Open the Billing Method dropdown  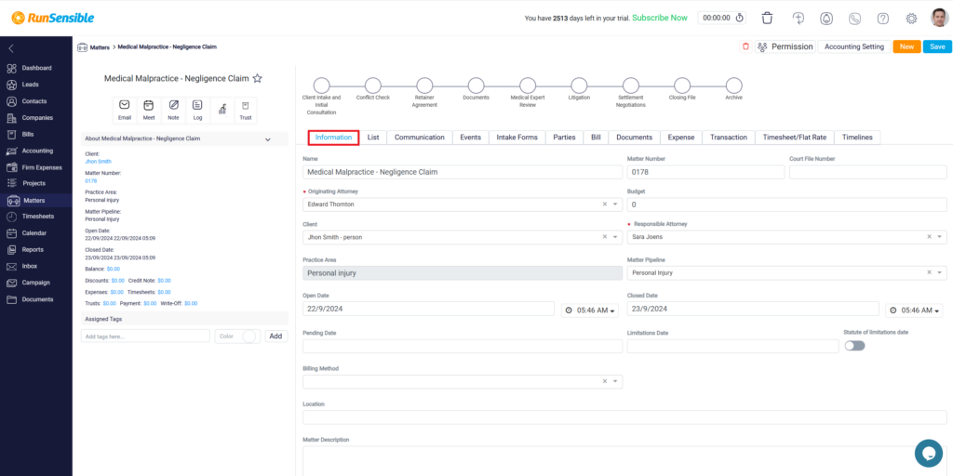[616, 381]
